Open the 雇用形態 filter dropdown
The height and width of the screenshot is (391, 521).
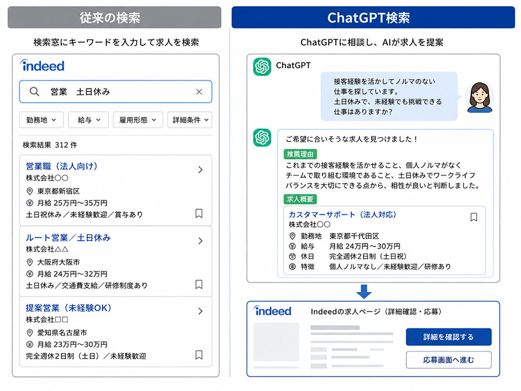pyautogui.click(x=138, y=120)
